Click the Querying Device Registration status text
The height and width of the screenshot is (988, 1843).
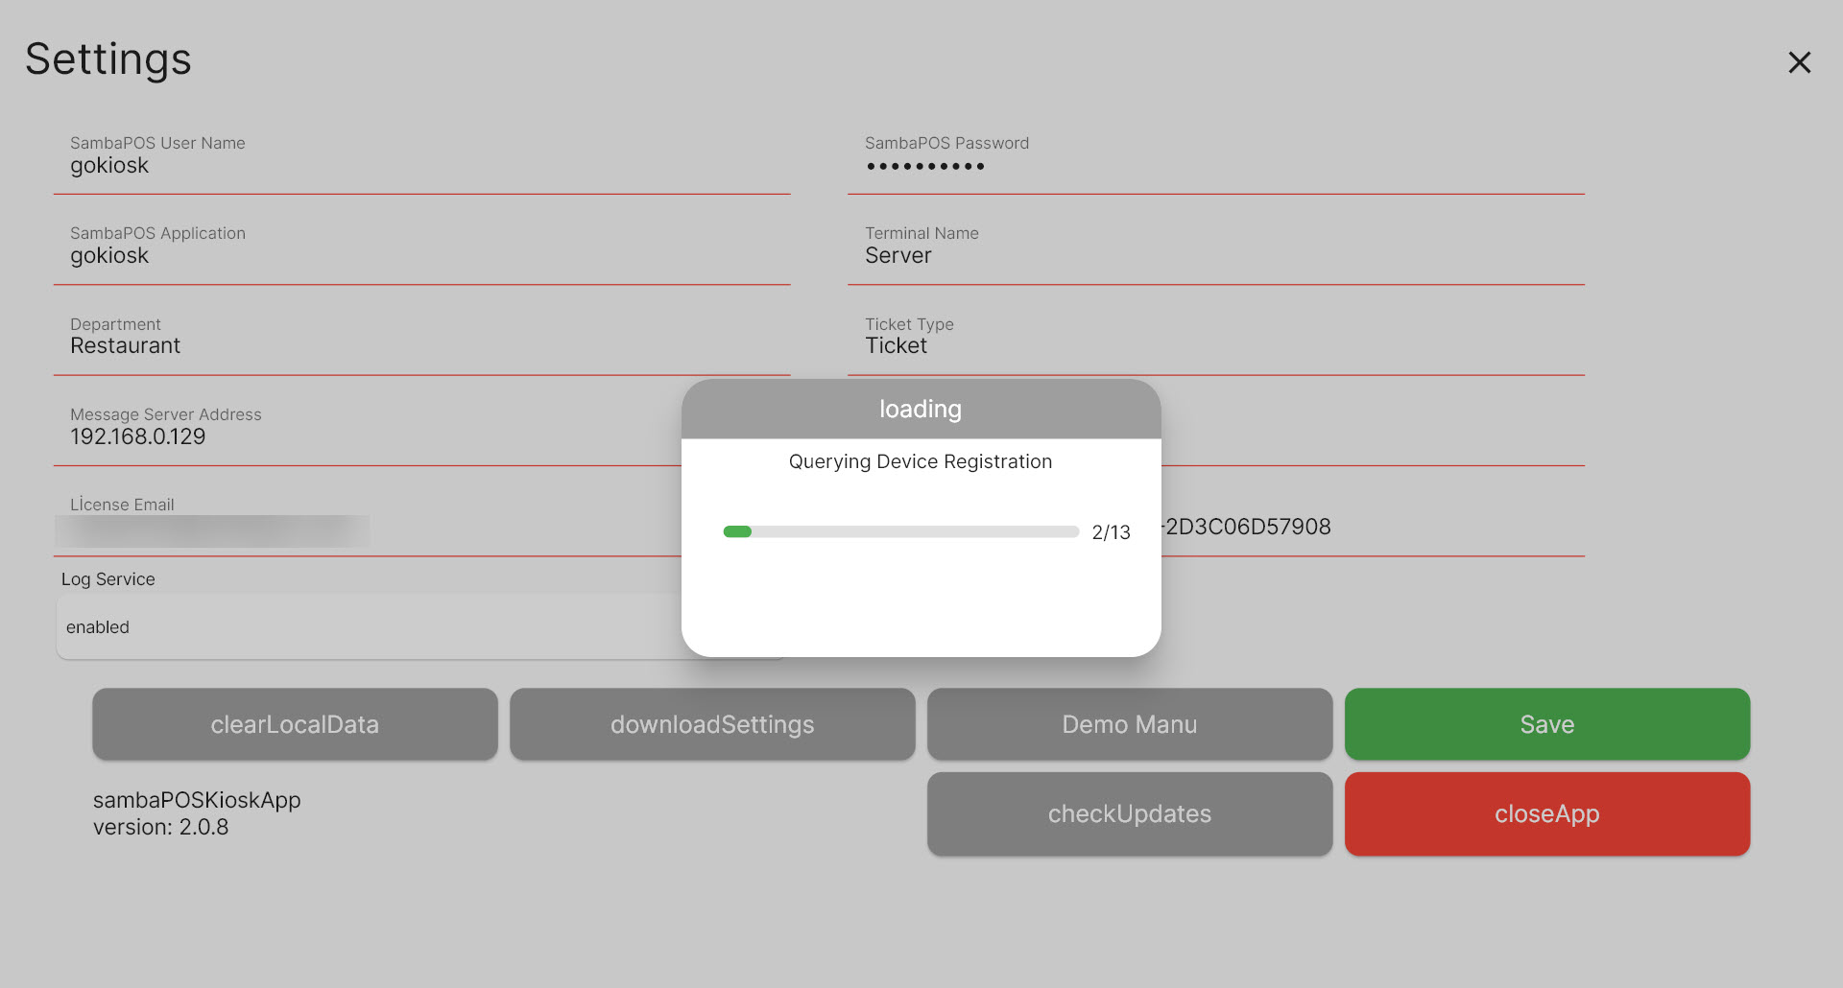(921, 461)
